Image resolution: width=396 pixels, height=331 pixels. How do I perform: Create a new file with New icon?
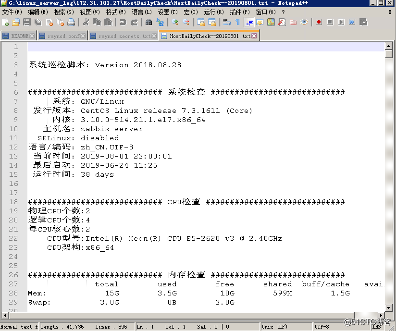[5, 22]
